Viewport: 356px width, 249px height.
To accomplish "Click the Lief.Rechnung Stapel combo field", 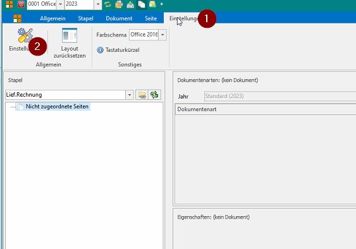I will click(66, 95).
